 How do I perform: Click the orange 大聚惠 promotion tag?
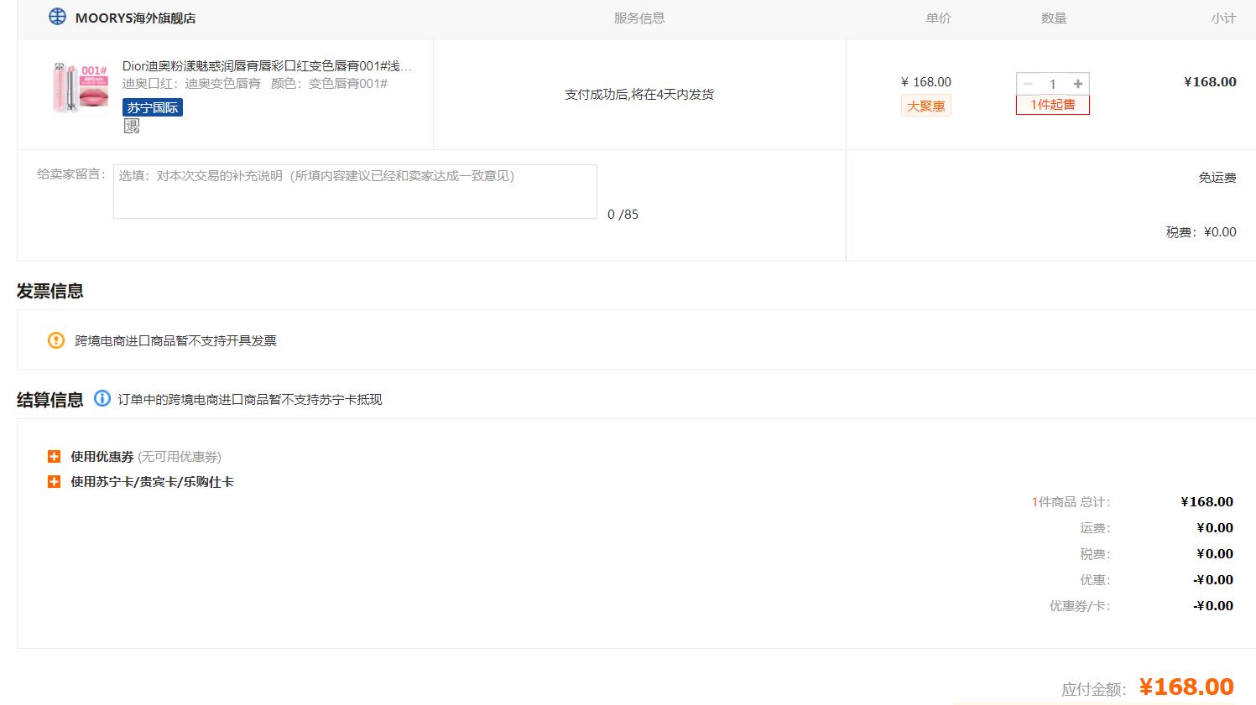click(x=925, y=106)
